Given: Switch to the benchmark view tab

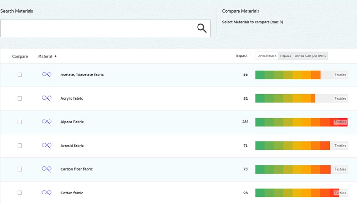Looking at the screenshot, I should [267, 56].
